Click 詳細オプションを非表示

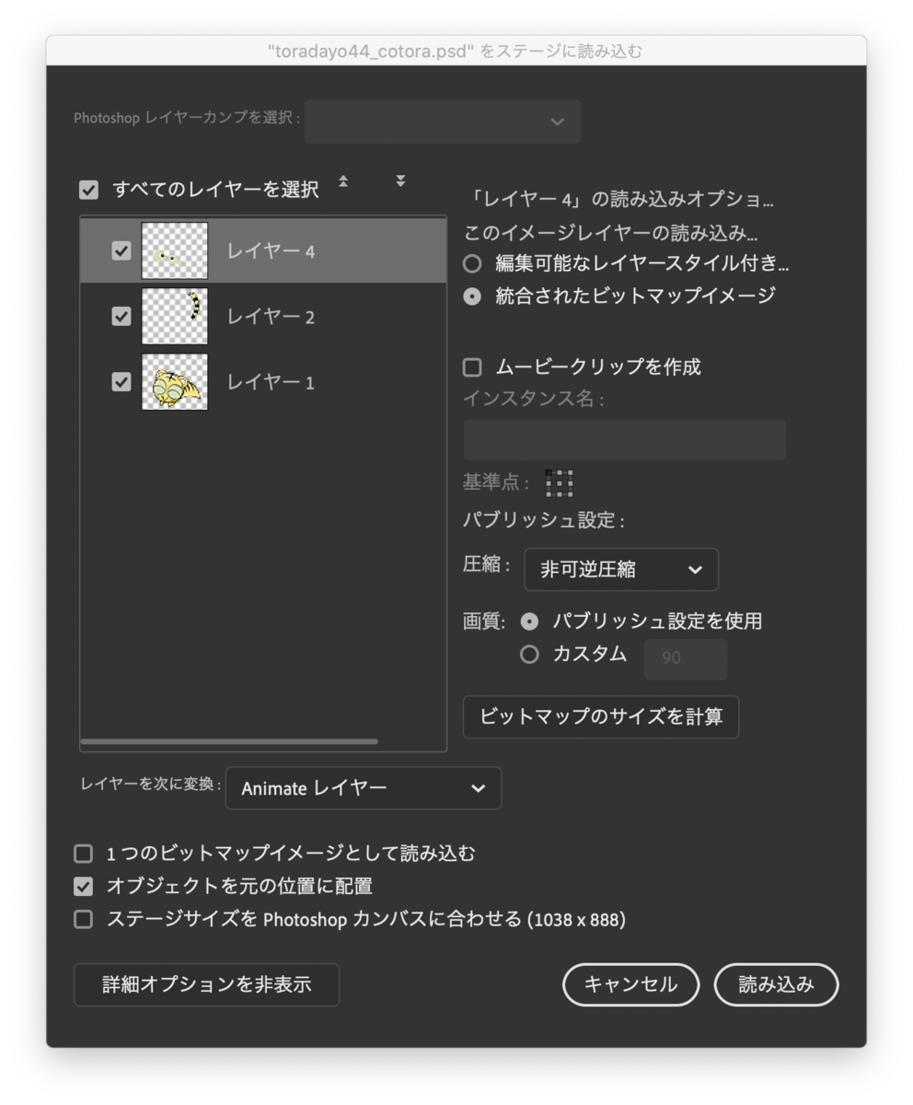[206, 984]
